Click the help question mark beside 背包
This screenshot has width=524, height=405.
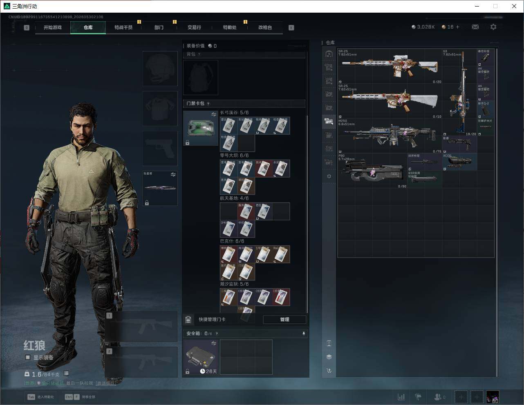point(199,54)
